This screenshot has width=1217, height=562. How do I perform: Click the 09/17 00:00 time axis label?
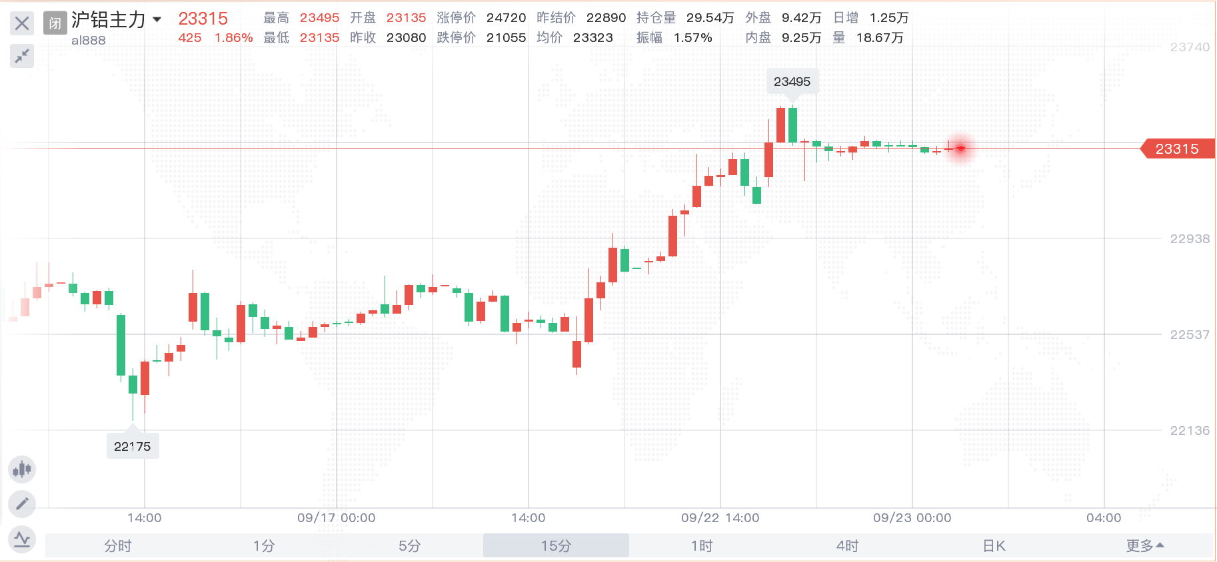pos(336,518)
